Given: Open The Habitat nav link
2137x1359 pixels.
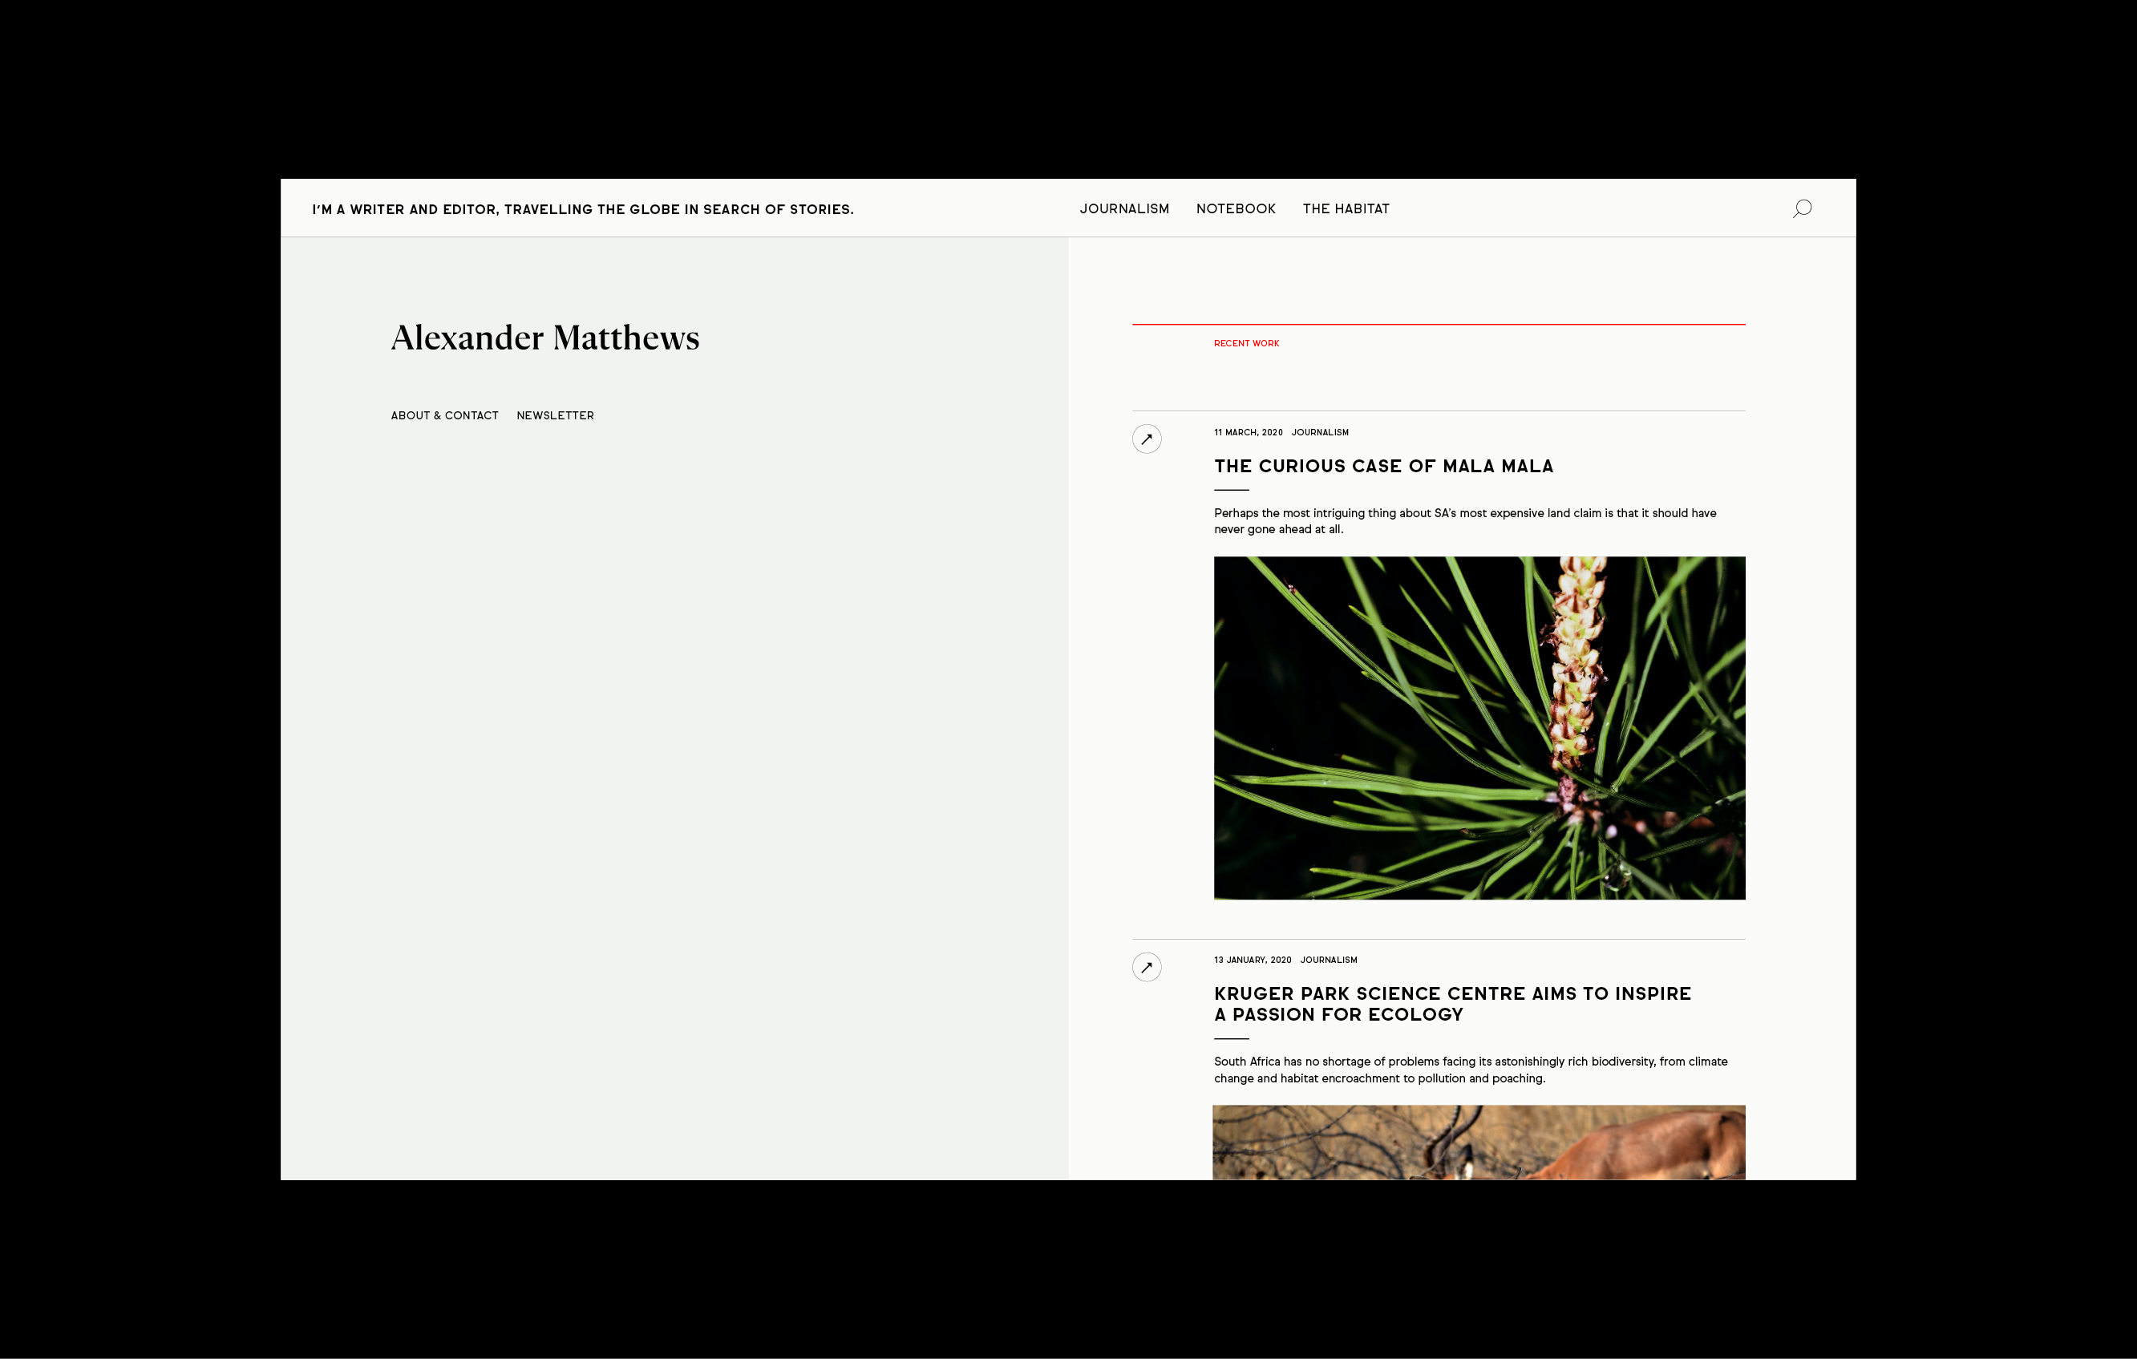Looking at the screenshot, I should 1346,208.
